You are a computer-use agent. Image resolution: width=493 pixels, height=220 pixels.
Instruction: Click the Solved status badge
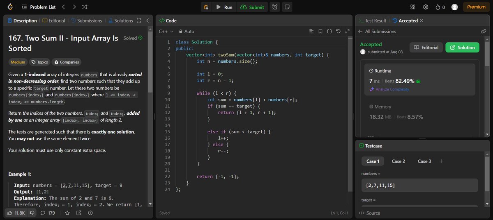pos(133,38)
